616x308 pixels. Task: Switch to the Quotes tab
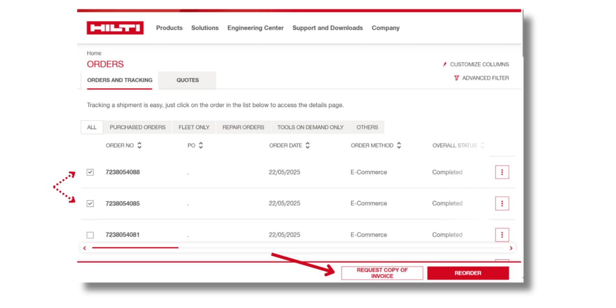pyautogui.click(x=187, y=80)
